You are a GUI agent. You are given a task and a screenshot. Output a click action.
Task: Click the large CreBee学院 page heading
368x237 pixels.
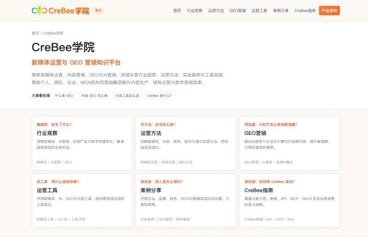[x=63, y=47]
